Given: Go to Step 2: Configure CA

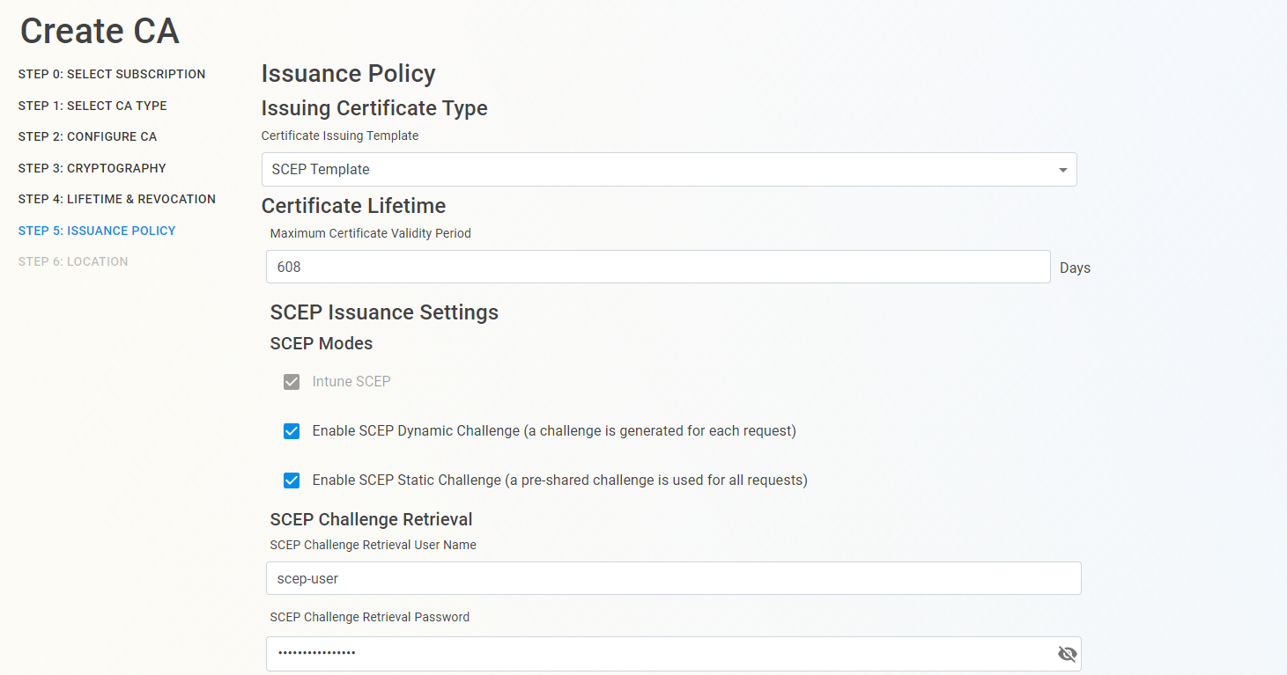Looking at the screenshot, I should coord(87,136).
